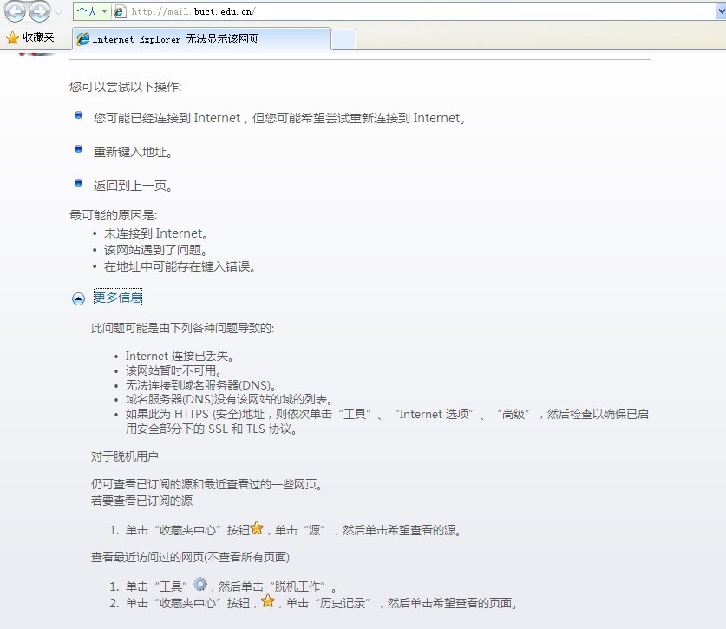Click the browser Forward arrow button
This screenshot has height=629, width=726.
pyautogui.click(x=39, y=12)
